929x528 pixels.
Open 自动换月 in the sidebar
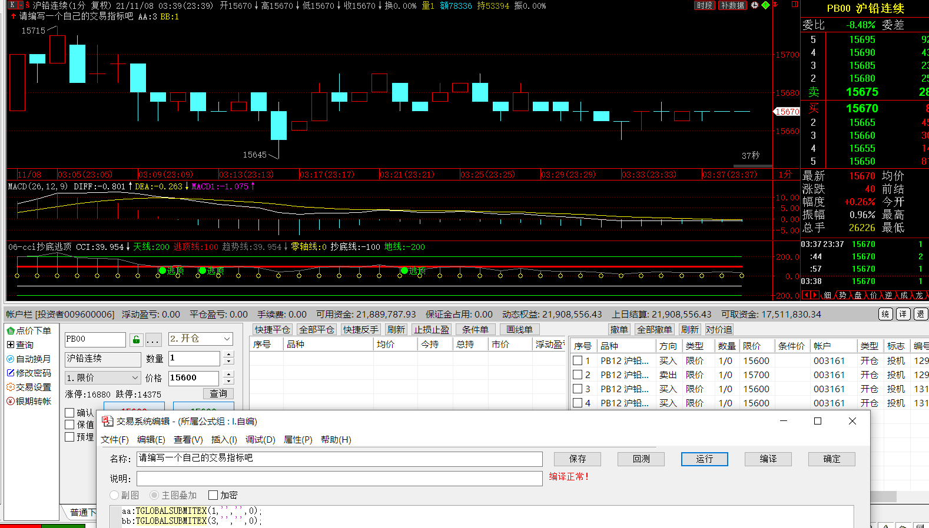[28, 359]
